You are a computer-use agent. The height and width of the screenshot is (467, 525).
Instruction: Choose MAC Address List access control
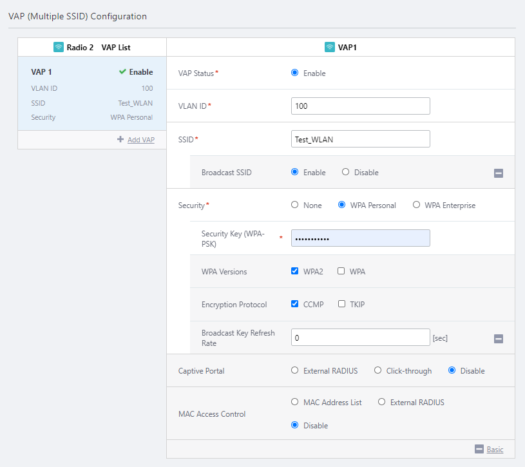click(x=295, y=402)
